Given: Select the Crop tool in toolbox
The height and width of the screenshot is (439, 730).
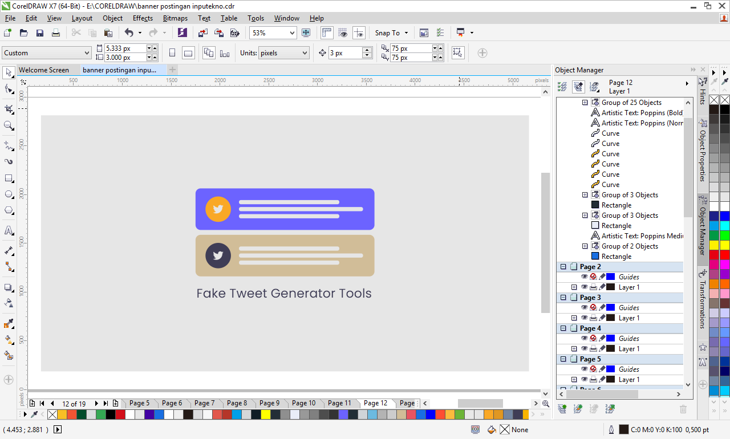Looking at the screenshot, I should [9, 108].
